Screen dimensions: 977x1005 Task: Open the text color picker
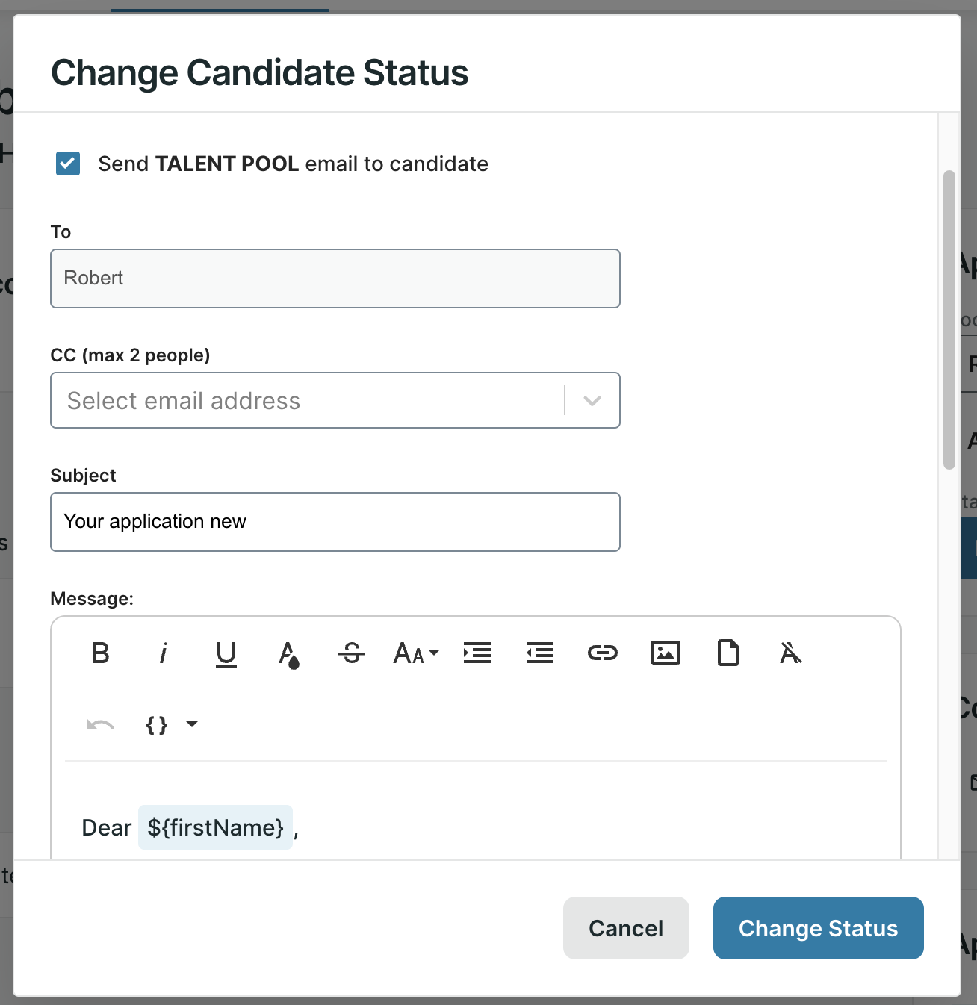pyautogui.click(x=289, y=655)
